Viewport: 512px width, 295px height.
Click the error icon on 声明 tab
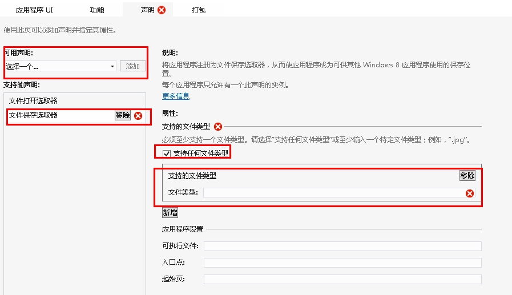[162, 10]
